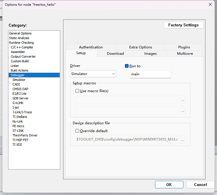Click browse button for first macro file
217x195 pixels.
(x=183, y=100)
